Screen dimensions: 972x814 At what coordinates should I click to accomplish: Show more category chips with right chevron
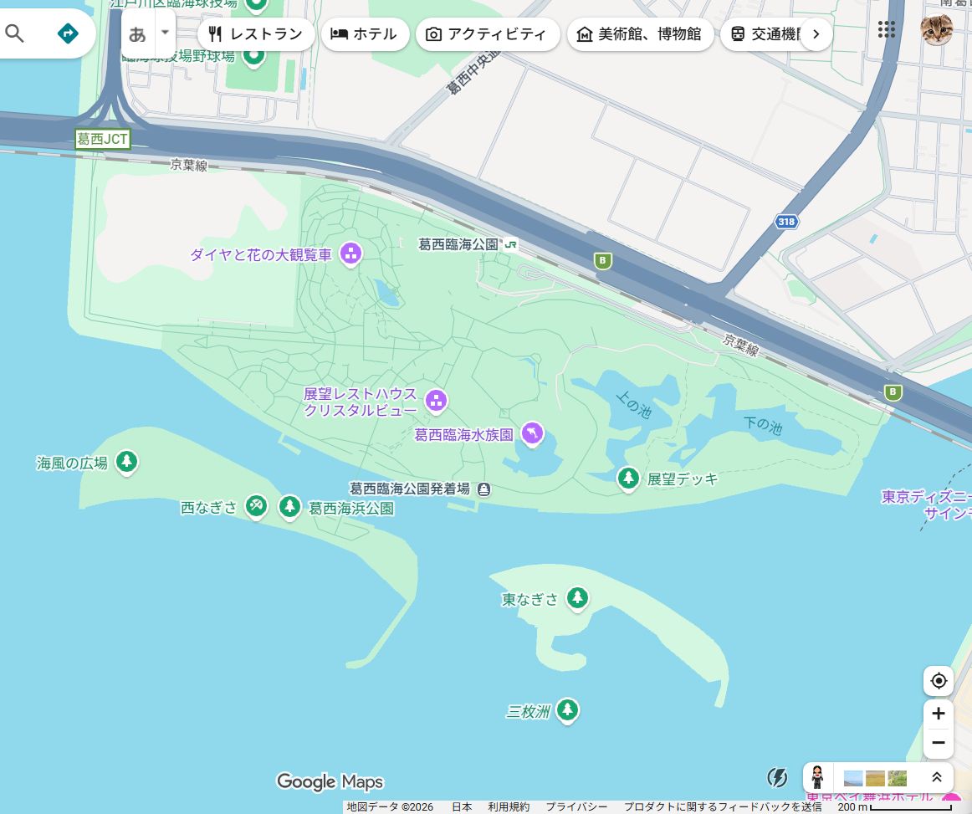[816, 34]
